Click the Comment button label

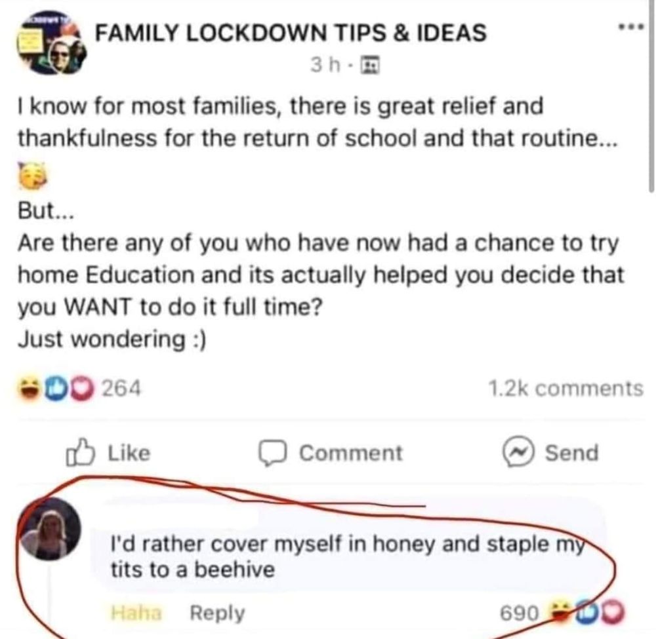click(x=350, y=453)
